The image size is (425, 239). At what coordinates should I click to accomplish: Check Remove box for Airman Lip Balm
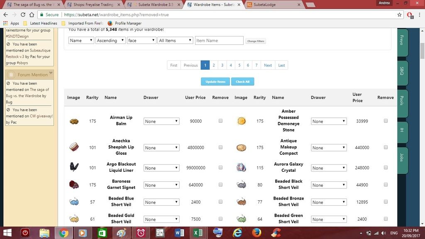tap(220, 121)
